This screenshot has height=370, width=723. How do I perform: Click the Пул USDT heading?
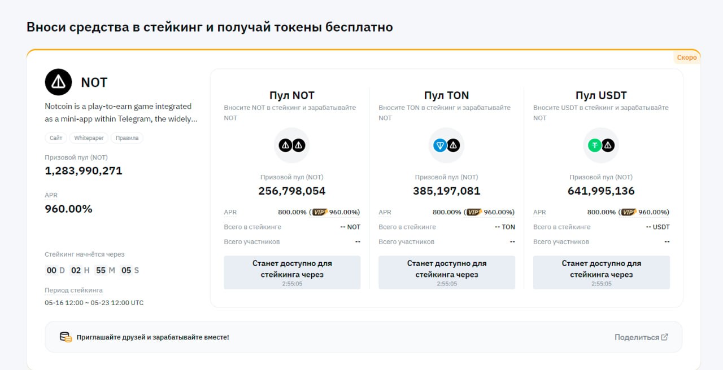[x=601, y=95]
